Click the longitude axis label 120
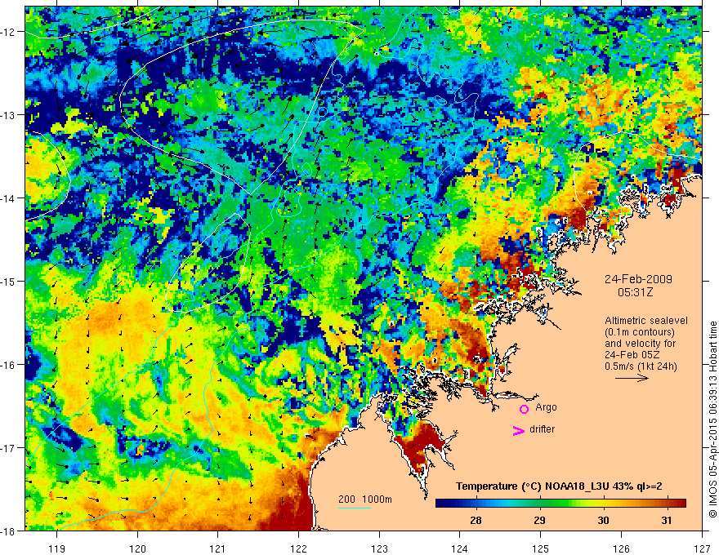 pos(137,548)
